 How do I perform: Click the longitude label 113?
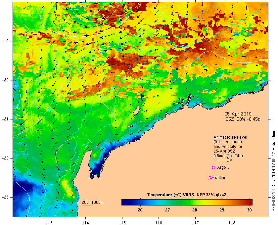pos(49,223)
